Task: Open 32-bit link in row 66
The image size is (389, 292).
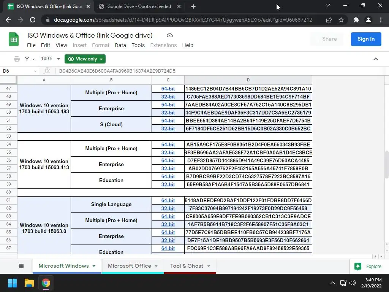Action: point(168,240)
